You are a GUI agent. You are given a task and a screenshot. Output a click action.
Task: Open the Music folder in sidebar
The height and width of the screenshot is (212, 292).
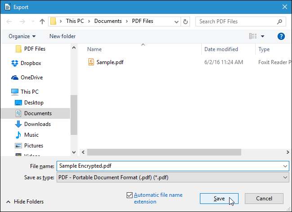tap(31, 135)
